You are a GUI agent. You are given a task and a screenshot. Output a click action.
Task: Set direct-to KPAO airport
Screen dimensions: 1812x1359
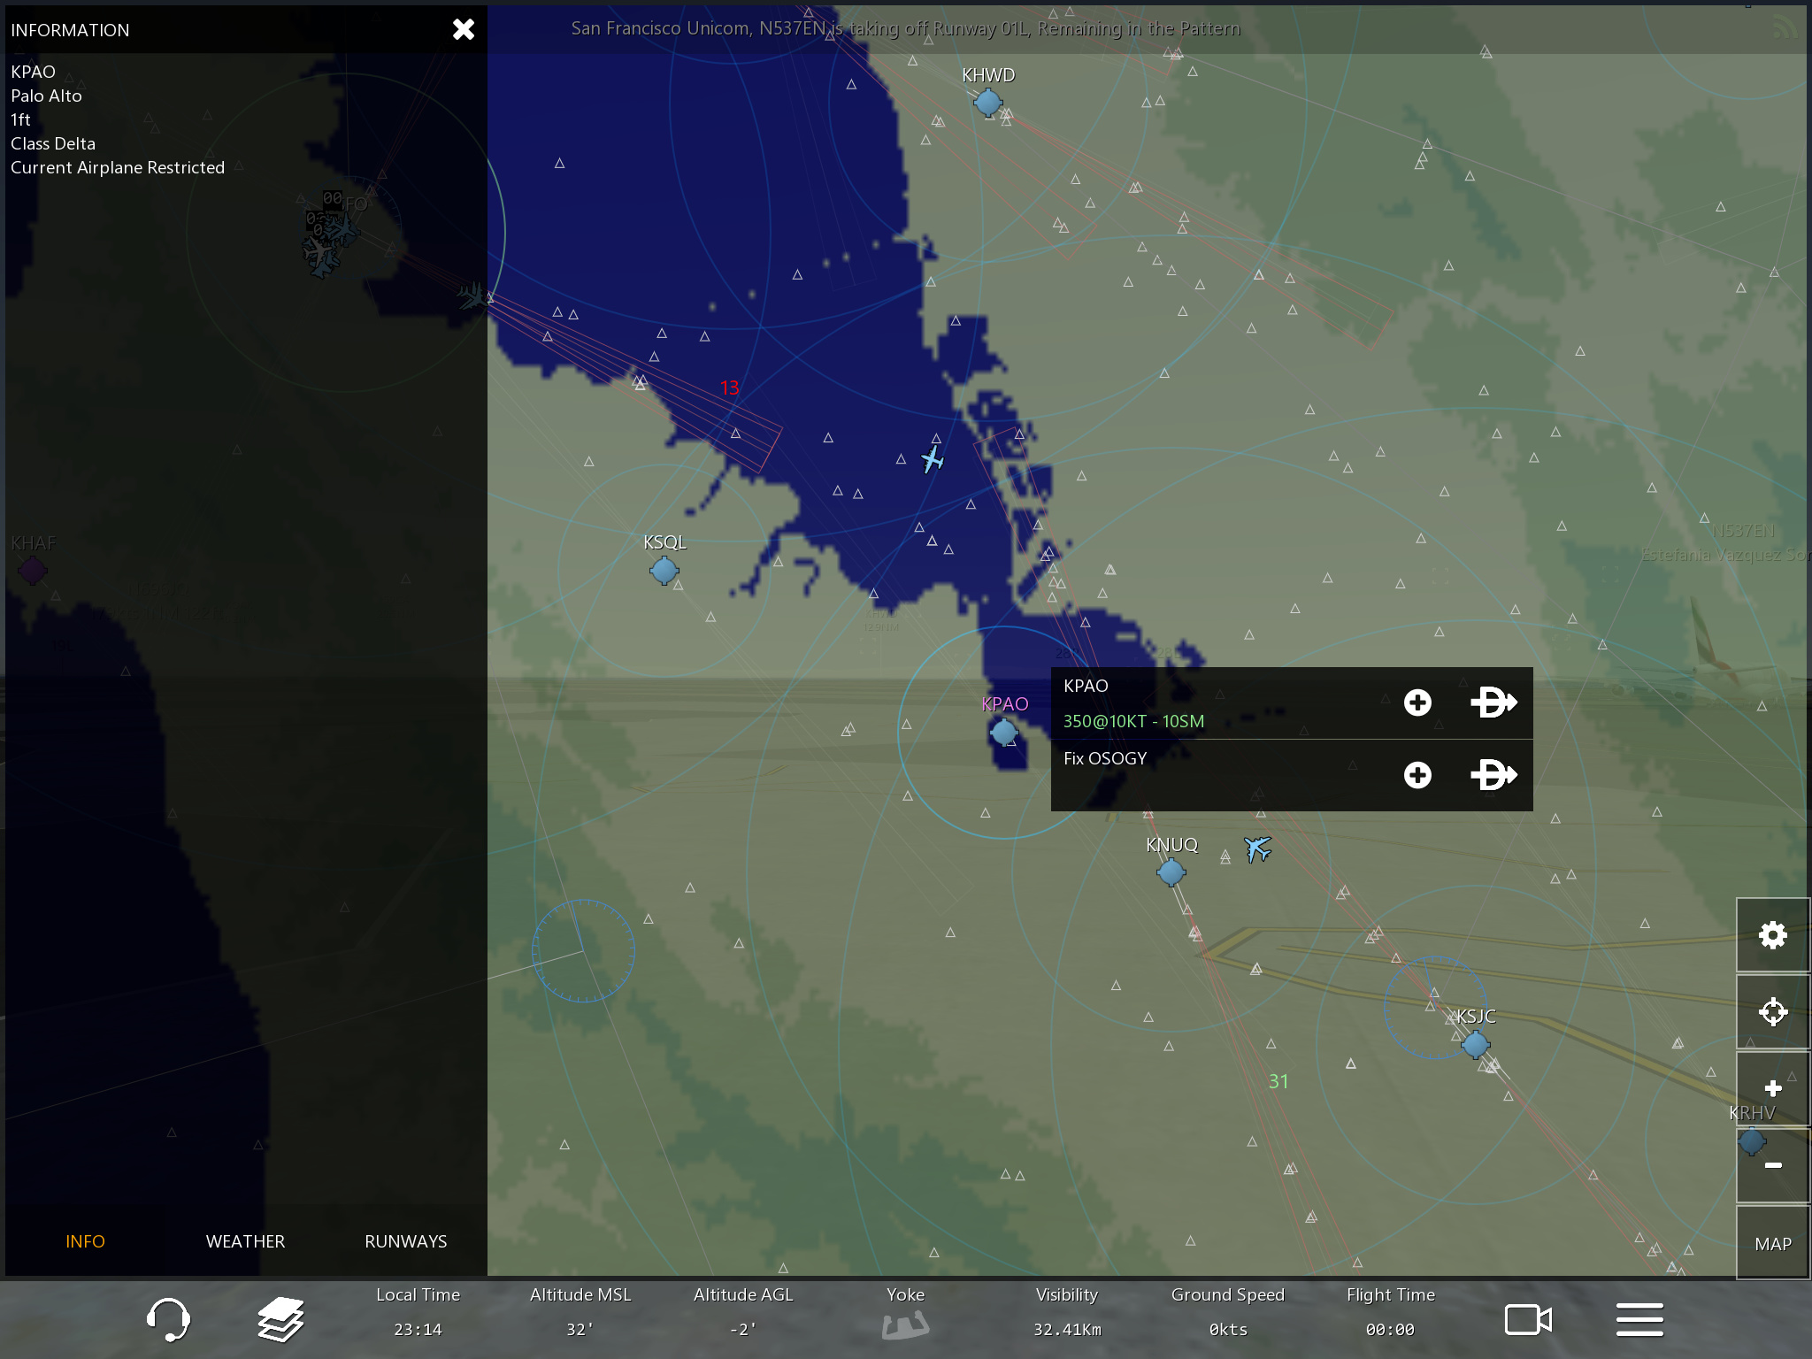click(1493, 703)
